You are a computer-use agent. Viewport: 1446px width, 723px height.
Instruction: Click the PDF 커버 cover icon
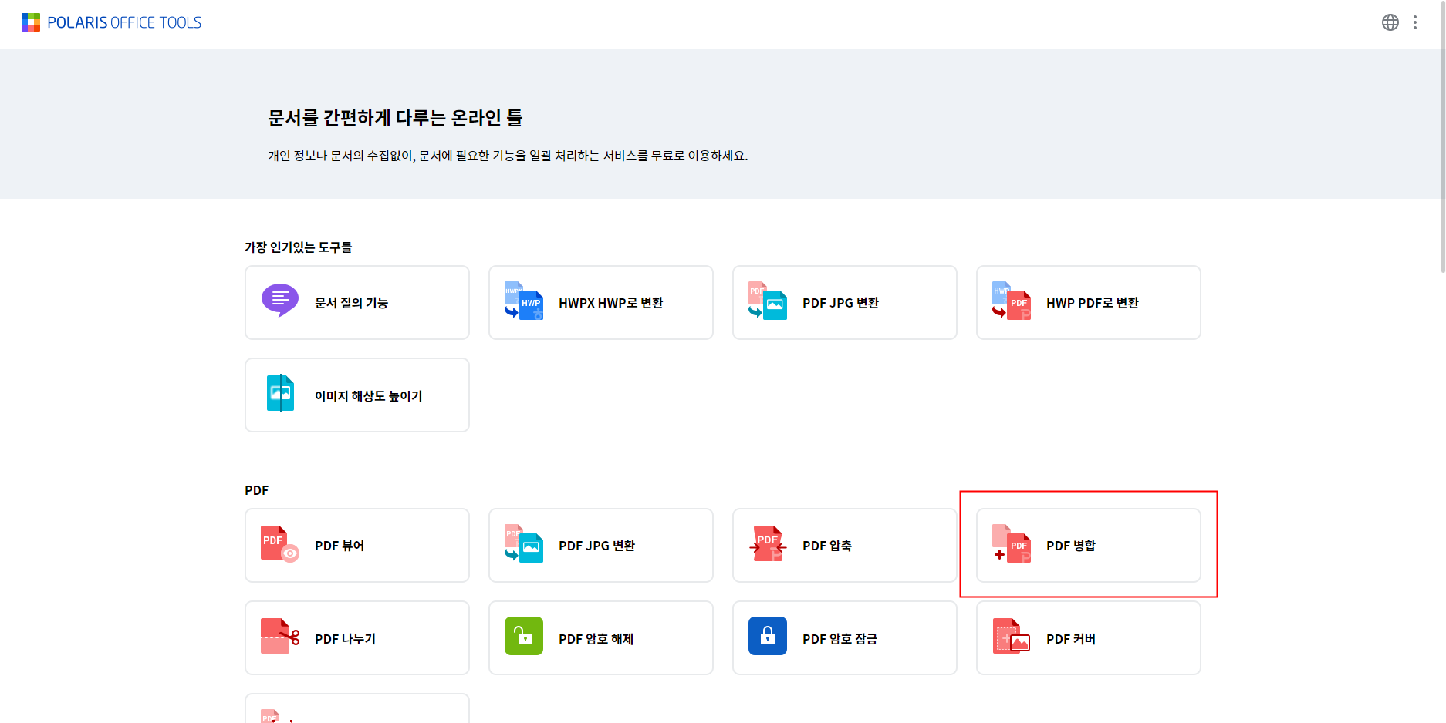point(1012,637)
